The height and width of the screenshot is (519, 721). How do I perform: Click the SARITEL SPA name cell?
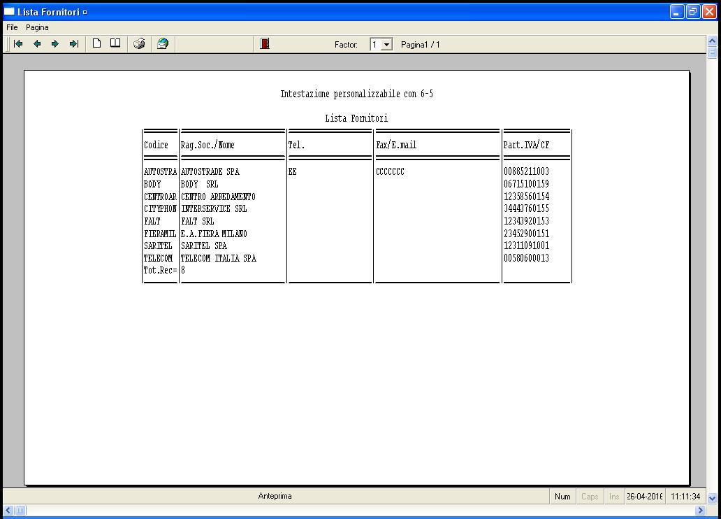[x=204, y=246]
